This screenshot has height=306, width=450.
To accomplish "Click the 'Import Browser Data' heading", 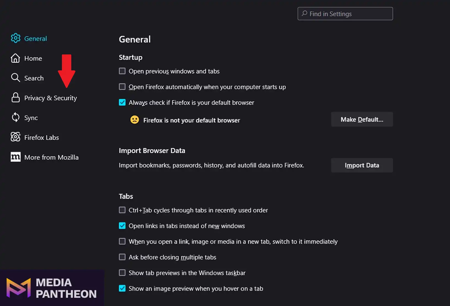I will tap(152, 151).
